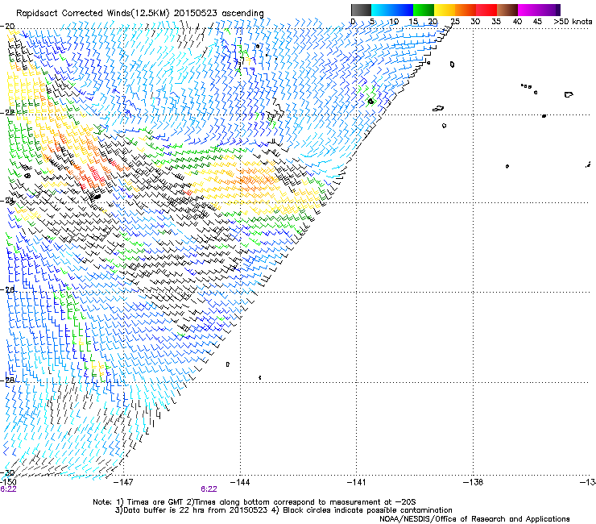Click the '-28' latitude label
The width and height of the screenshot is (596, 524).
click(x=7, y=381)
